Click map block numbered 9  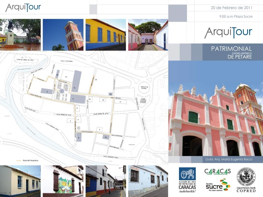pyautogui.click(x=100, y=129)
